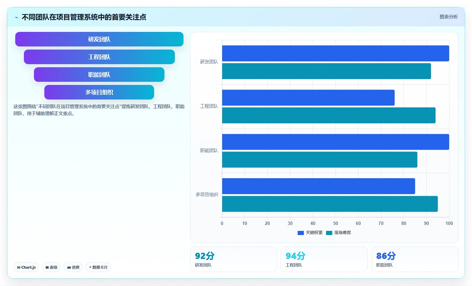Click the page title 不同团队在项目管理系统中的首要关注点
This screenshot has height=286, width=472.
pyautogui.click(x=84, y=17)
